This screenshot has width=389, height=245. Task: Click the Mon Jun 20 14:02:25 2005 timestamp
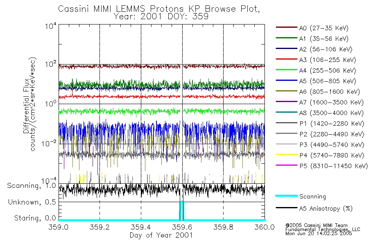coord(319,234)
